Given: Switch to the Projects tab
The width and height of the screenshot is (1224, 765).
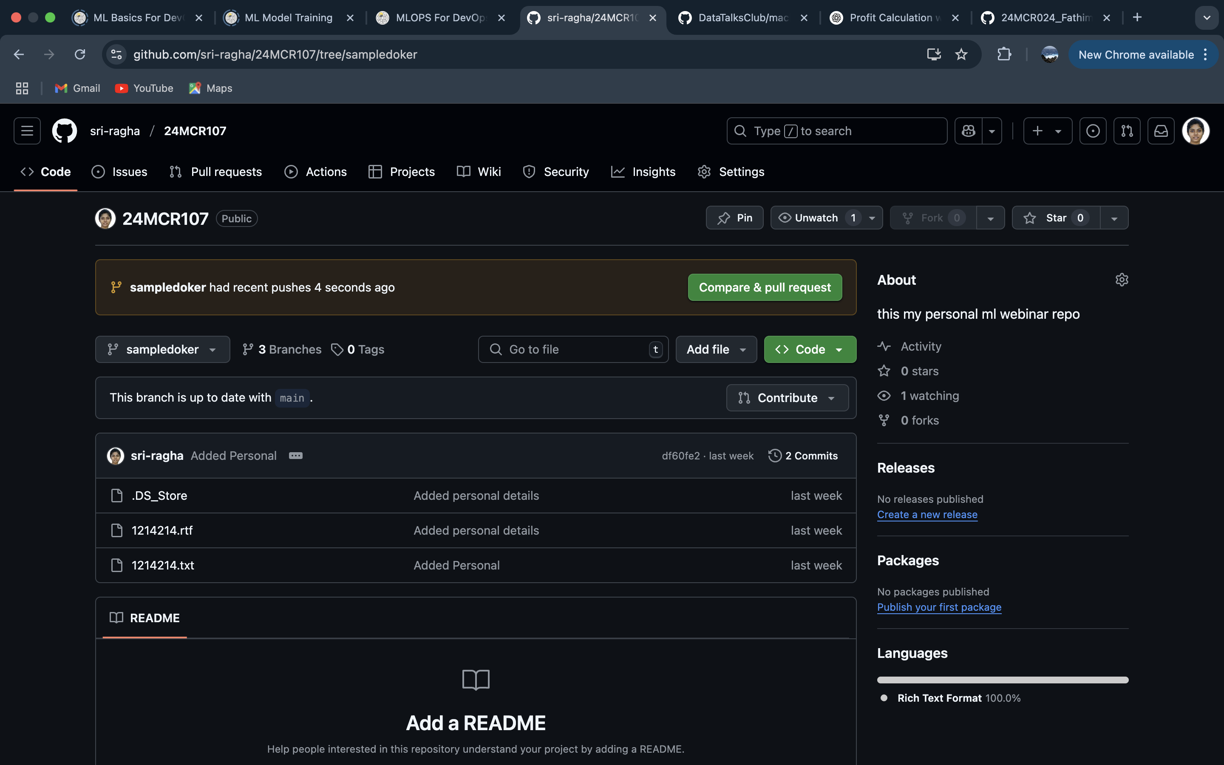Looking at the screenshot, I should pyautogui.click(x=402, y=172).
